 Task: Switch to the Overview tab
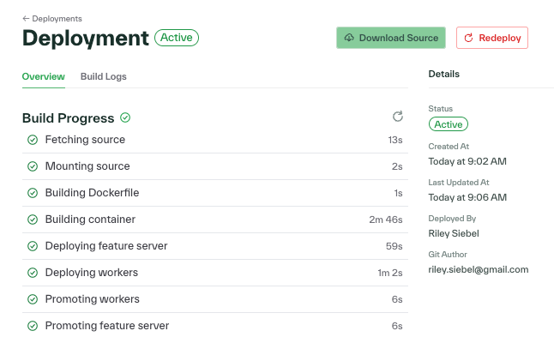pyautogui.click(x=44, y=76)
